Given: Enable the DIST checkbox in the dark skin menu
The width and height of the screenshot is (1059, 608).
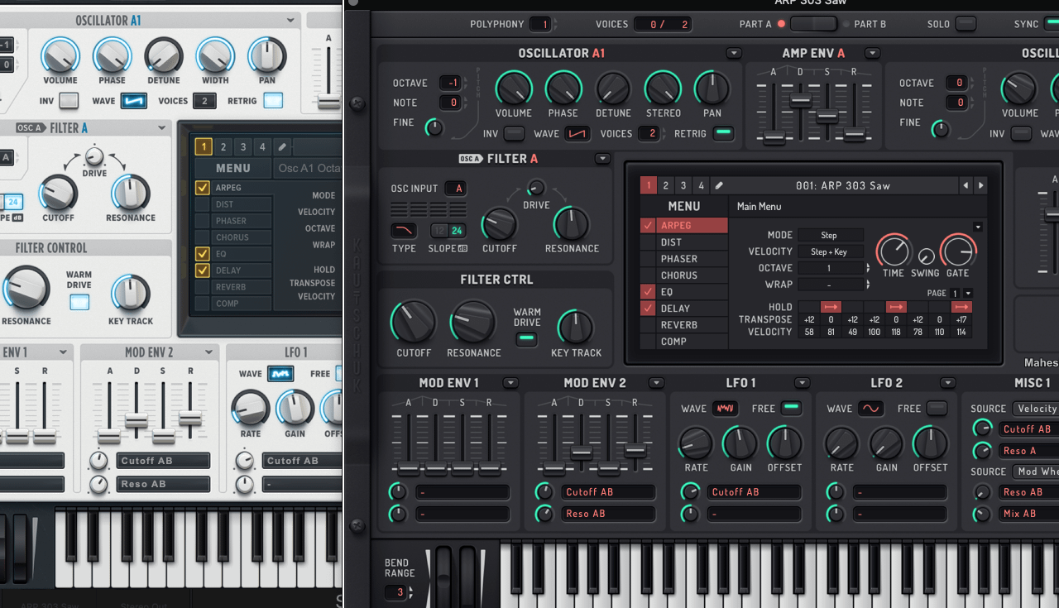Looking at the screenshot, I should (x=649, y=242).
